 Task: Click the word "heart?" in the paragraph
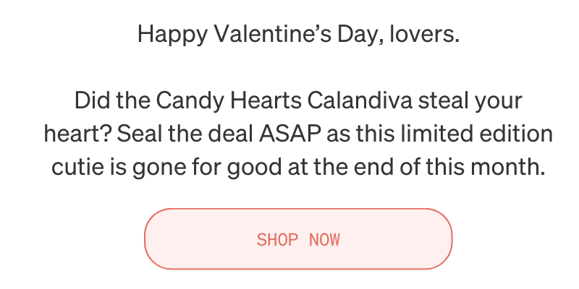click(77, 134)
